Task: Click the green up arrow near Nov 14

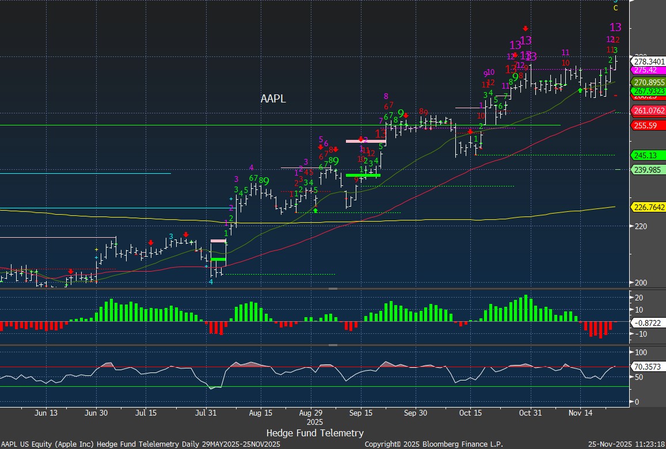Action: pyautogui.click(x=580, y=90)
